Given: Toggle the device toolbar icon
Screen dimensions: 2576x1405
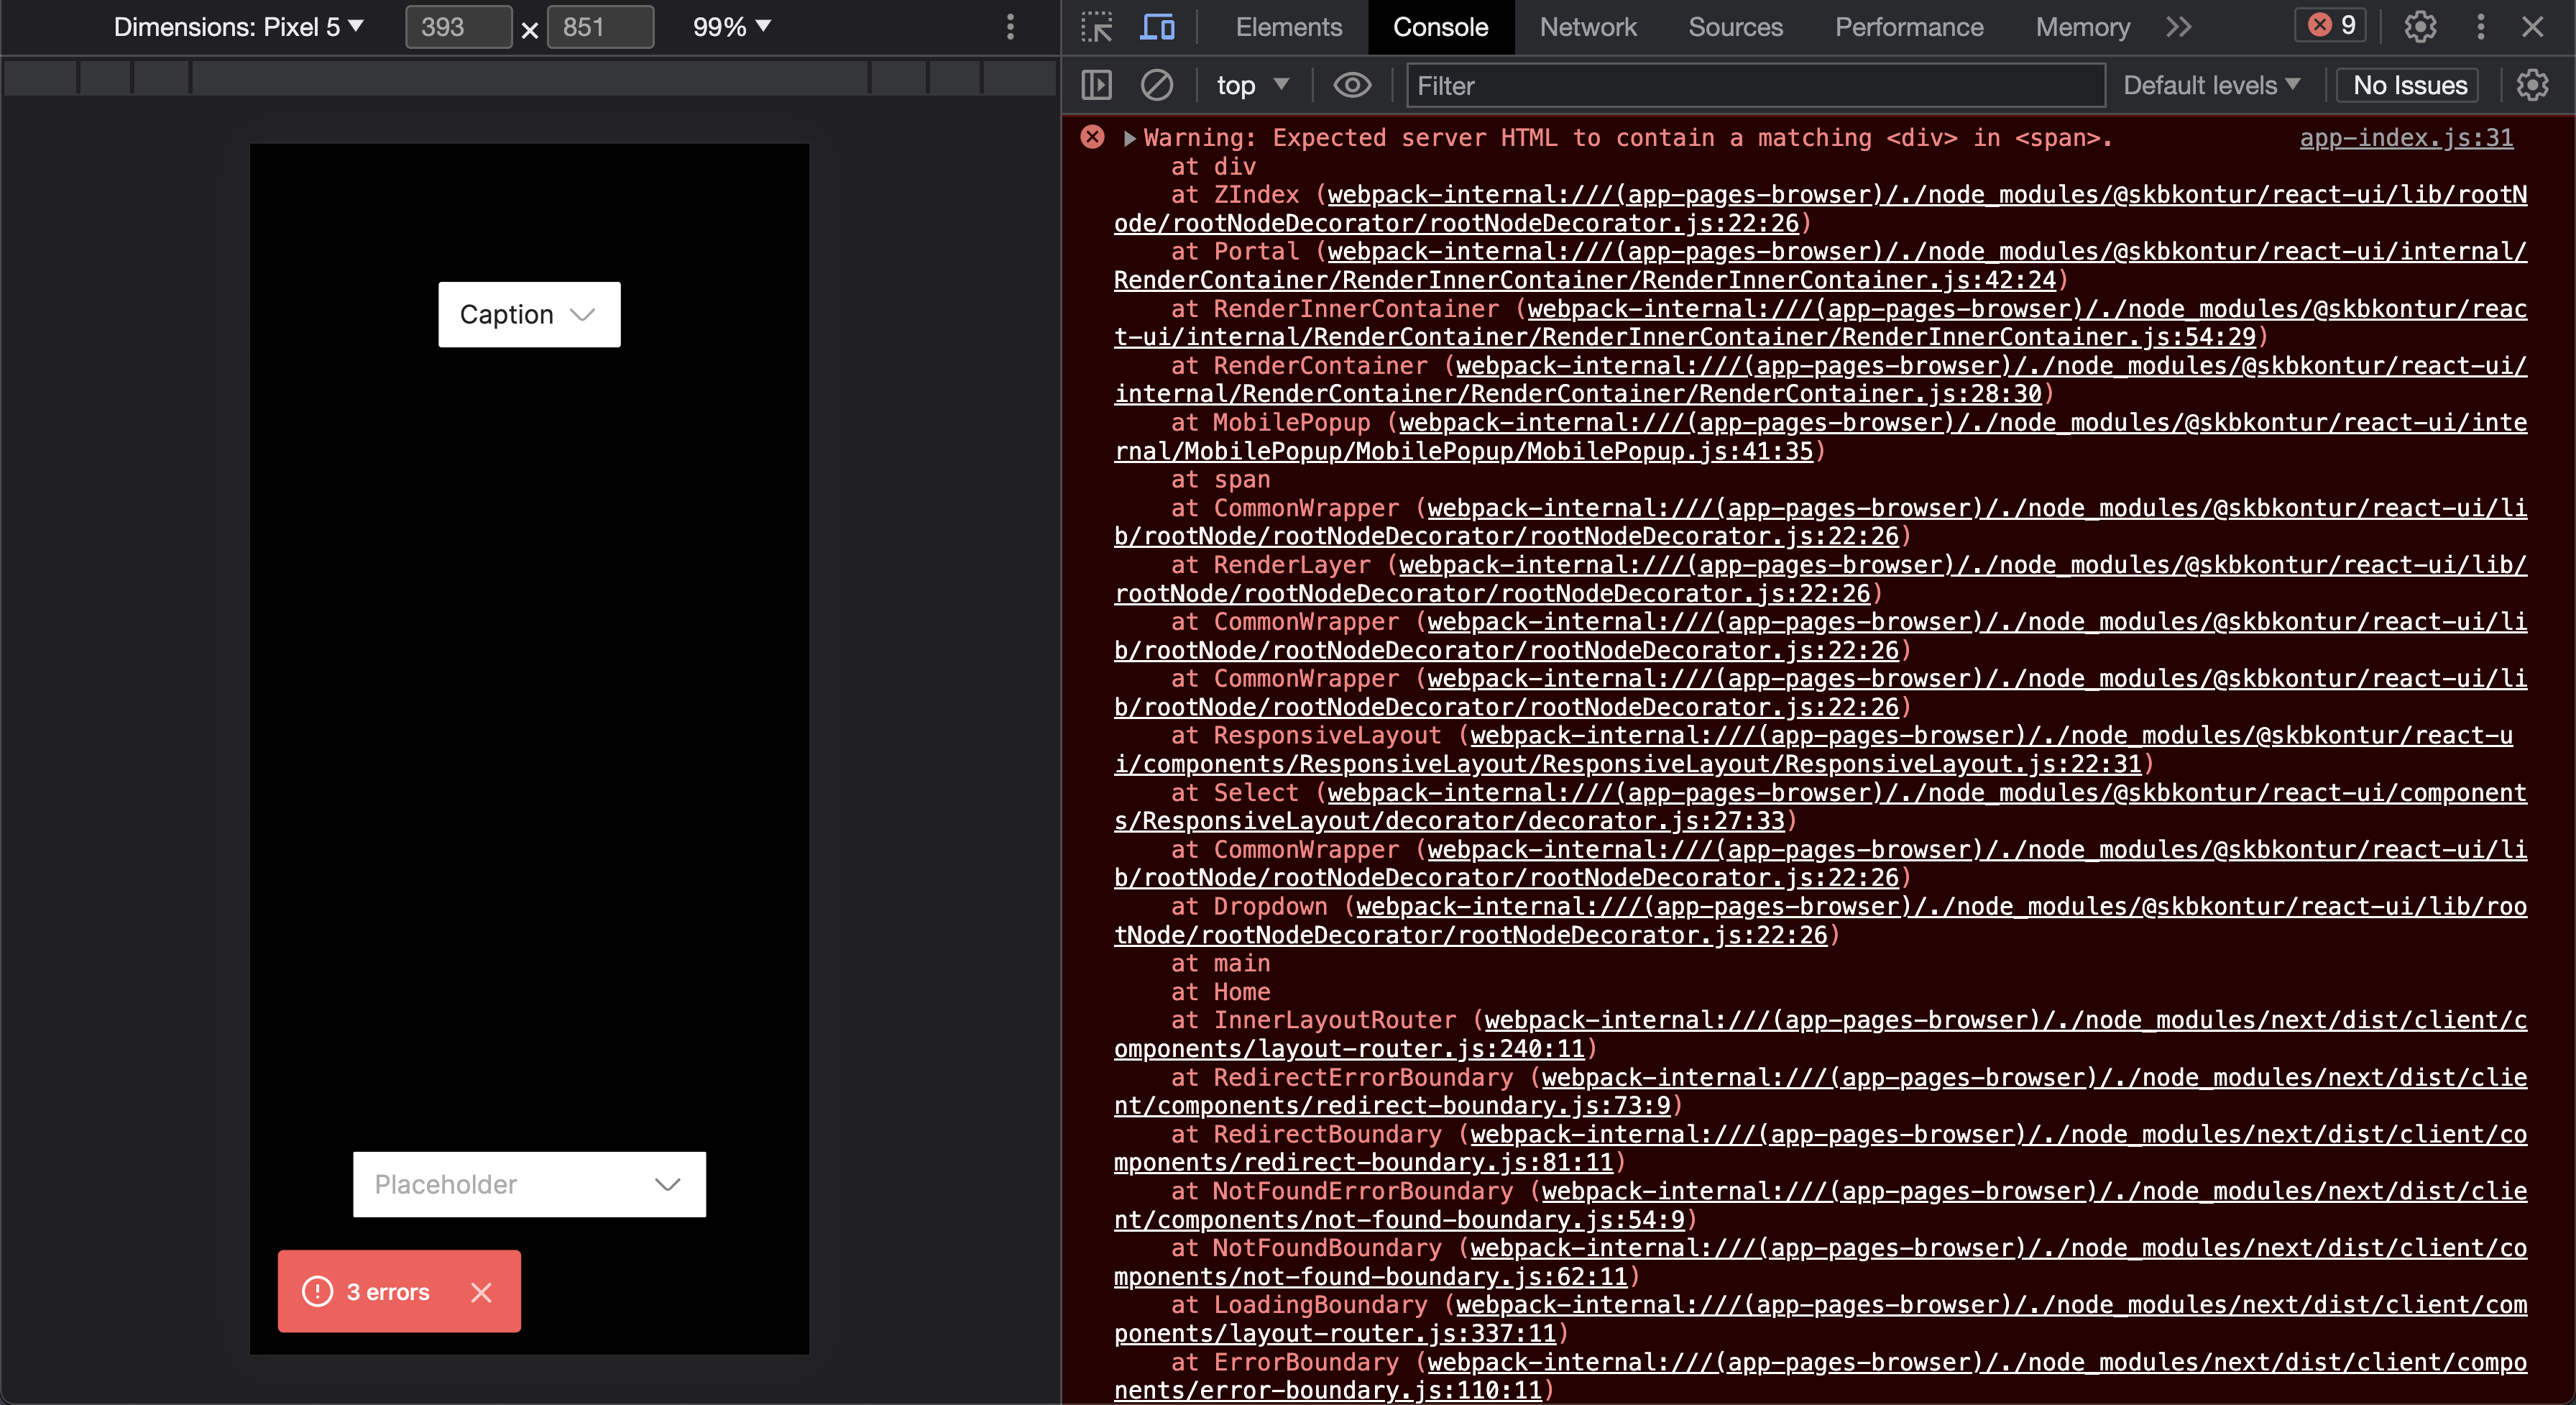Looking at the screenshot, I should tap(1157, 27).
